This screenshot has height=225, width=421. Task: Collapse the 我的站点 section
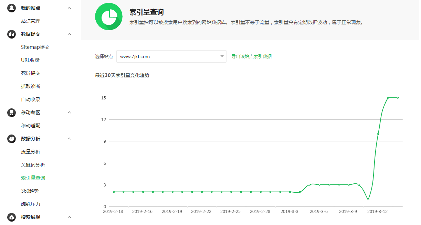point(69,8)
